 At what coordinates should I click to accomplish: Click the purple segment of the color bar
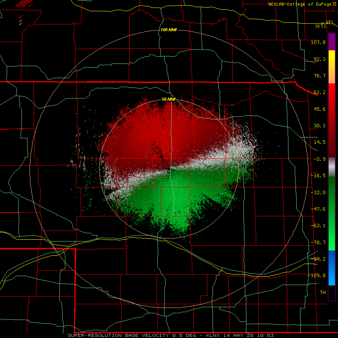pos(332,42)
